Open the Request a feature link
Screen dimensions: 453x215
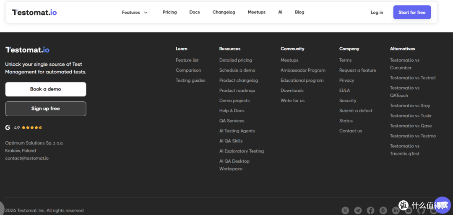(x=358, y=70)
